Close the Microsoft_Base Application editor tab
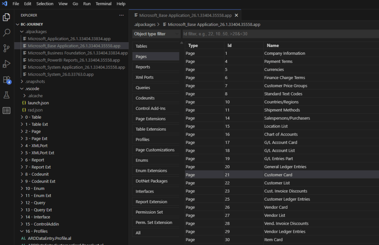379x245 pixels. [x=236, y=16]
